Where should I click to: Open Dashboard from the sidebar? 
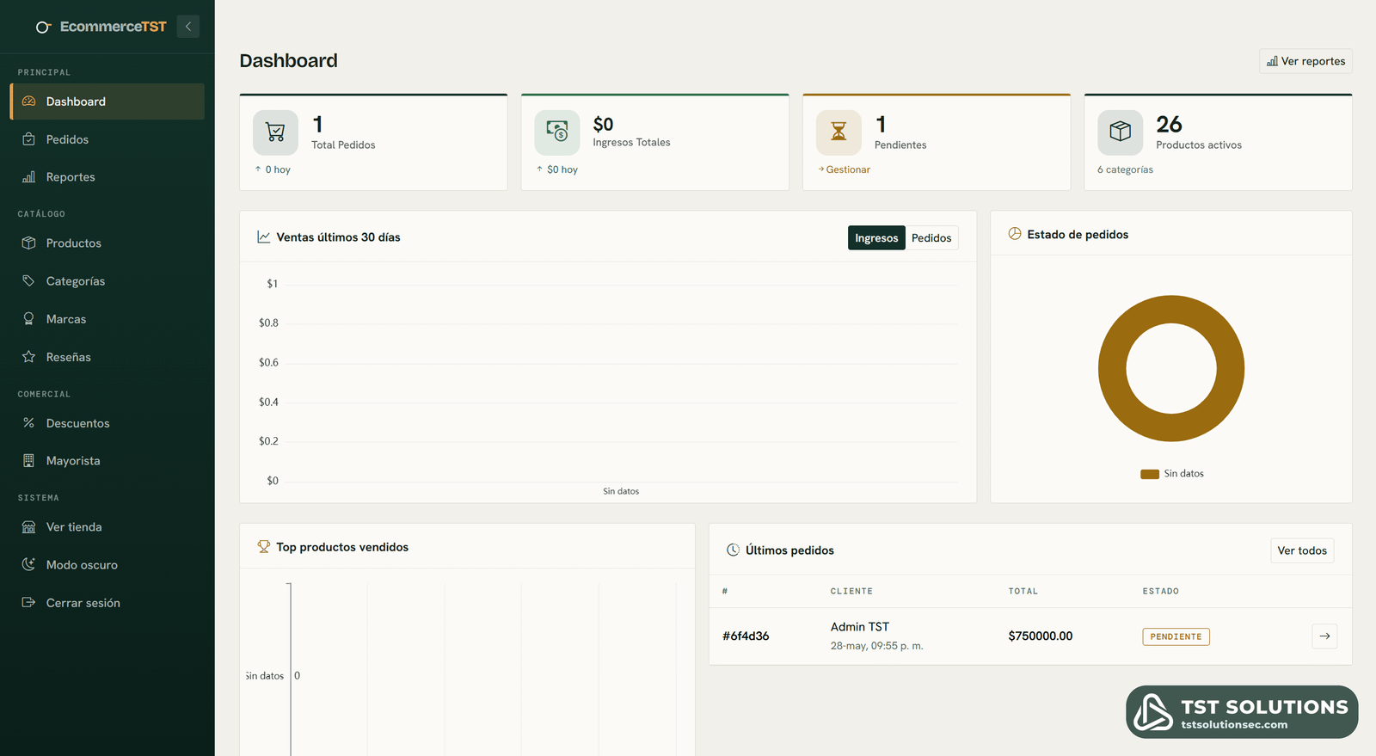click(107, 101)
